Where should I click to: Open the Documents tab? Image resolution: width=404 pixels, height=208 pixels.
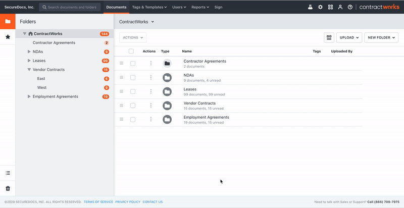point(117,7)
